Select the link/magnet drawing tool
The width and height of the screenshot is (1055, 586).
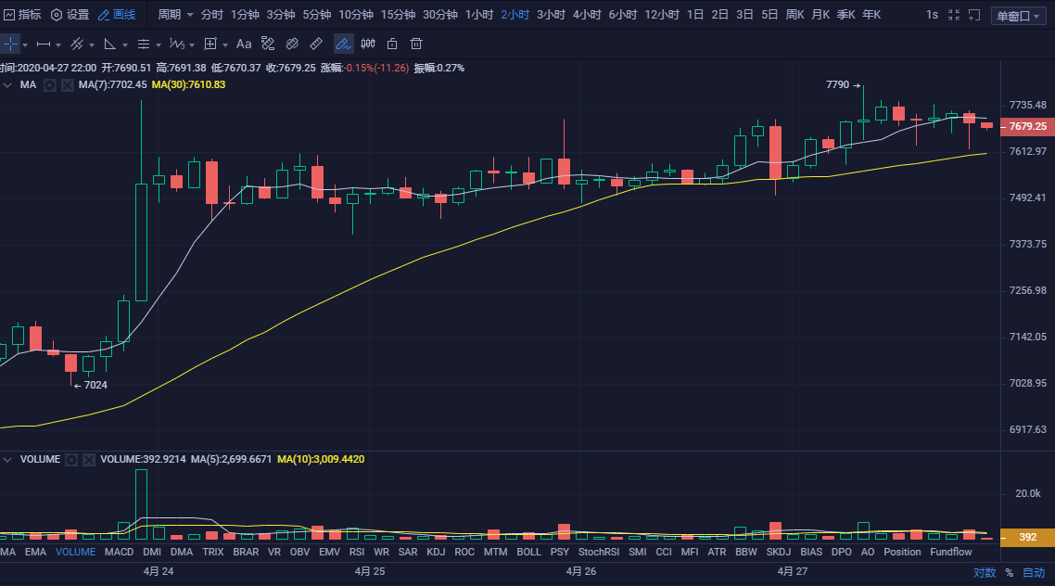pos(292,44)
